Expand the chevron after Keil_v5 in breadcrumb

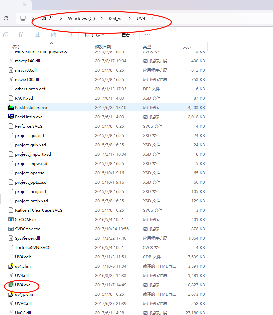(130, 18)
